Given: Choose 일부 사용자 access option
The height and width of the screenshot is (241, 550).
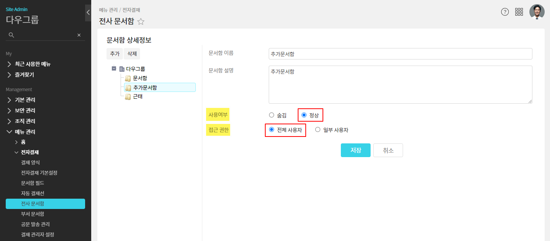Looking at the screenshot, I should (318, 130).
